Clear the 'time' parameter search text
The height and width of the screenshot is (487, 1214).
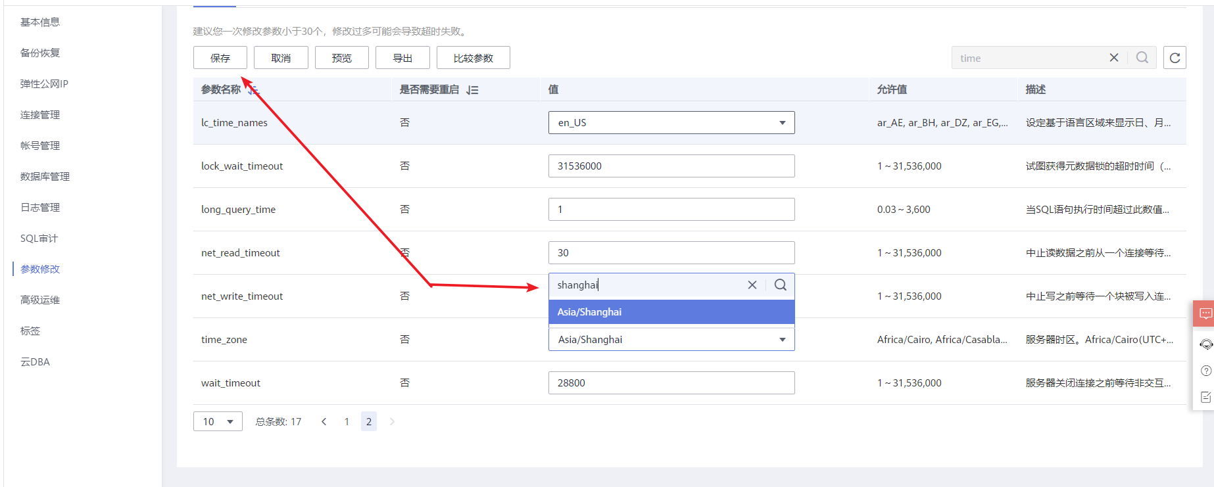point(1113,58)
